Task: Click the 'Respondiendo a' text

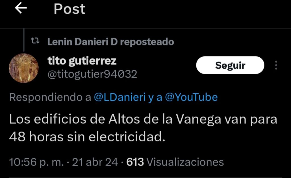Action: click(x=50, y=97)
